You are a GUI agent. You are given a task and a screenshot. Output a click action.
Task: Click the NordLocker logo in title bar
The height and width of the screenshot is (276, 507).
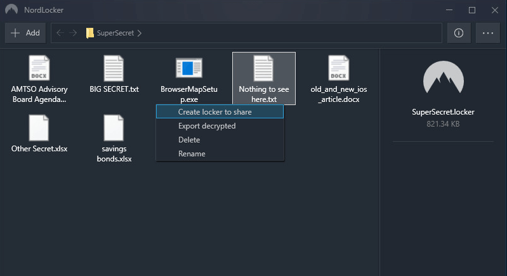(11, 9)
